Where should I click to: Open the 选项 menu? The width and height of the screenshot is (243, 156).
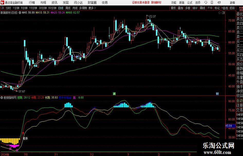click(x=198, y=3)
